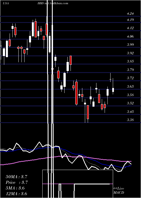Viewport: 141px width, 198px height.
Task: Click the 3.45 price level label
Action: tap(130, 112)
